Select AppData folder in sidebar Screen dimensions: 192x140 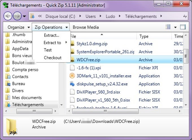tap(20, 49)
